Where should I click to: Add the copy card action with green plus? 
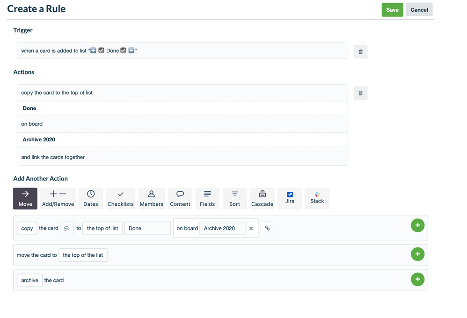click(417, 225)
